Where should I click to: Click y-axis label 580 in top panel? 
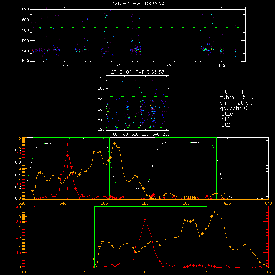[x=25, y=30]
